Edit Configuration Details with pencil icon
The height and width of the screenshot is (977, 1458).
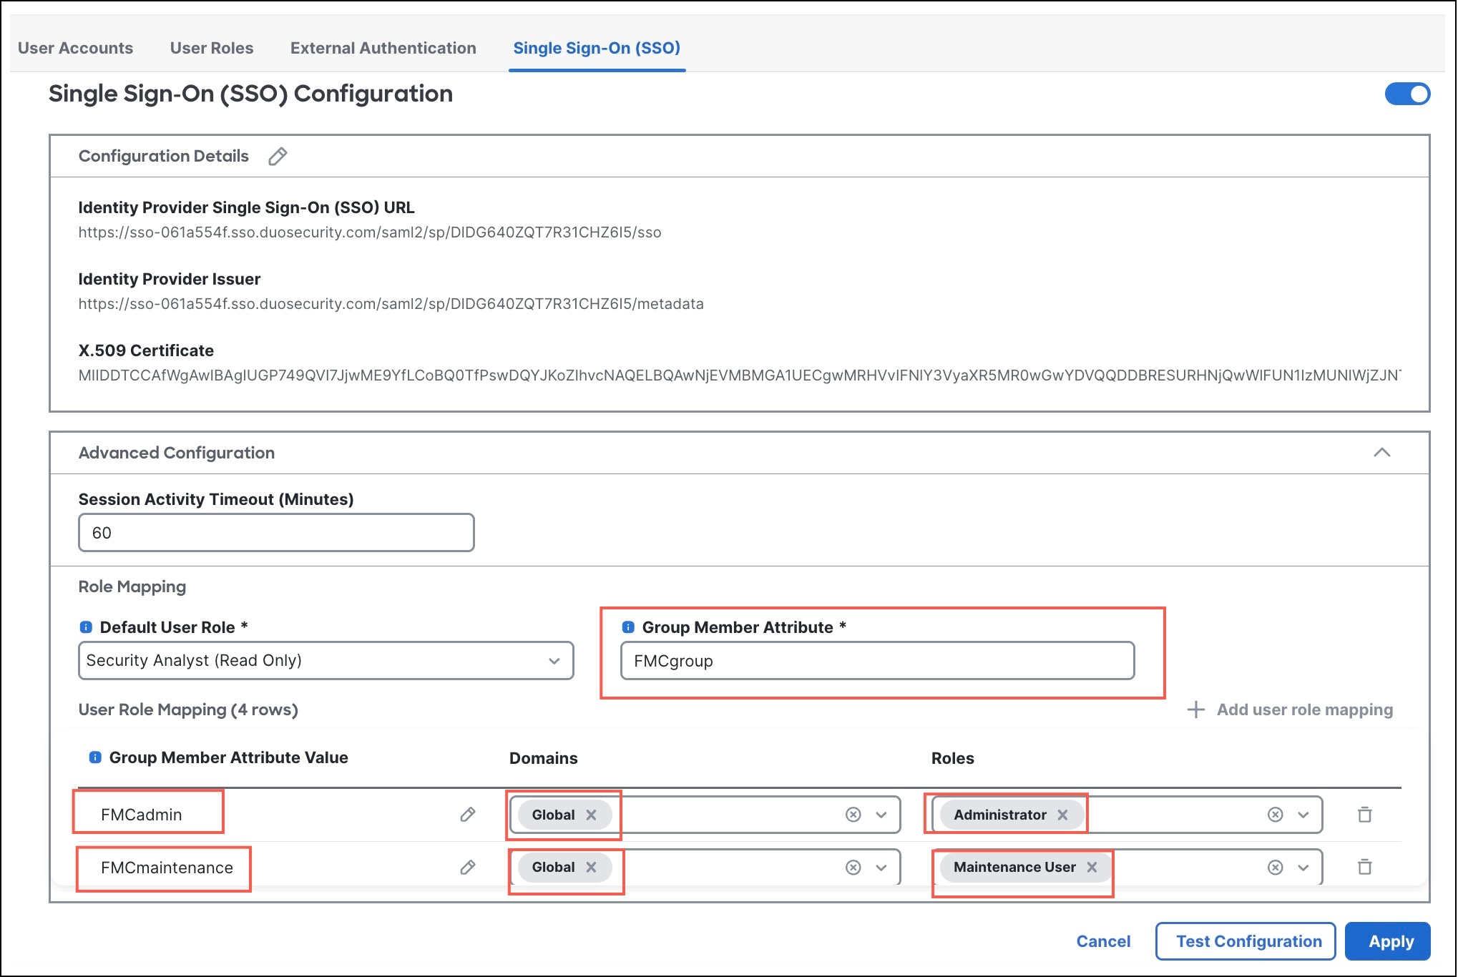point(278,156)
